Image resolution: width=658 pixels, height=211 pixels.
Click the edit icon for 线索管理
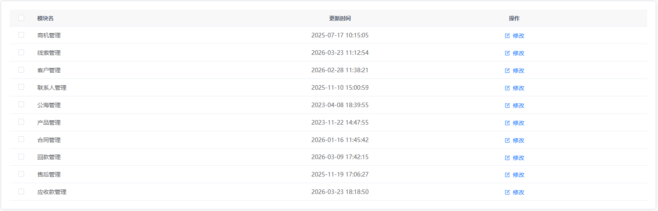pos(507,53)
